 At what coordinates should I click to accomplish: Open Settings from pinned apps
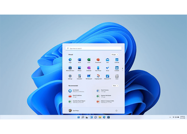[x=70, y=77]
